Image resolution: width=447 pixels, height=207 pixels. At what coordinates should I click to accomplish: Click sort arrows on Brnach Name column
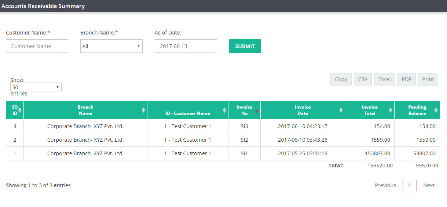coord(143,110)
